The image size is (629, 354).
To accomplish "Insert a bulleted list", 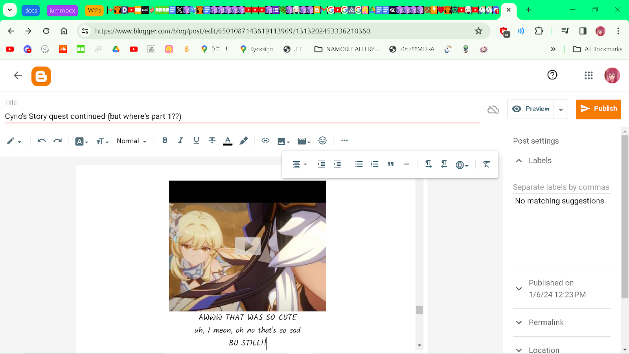I will 359,164.
